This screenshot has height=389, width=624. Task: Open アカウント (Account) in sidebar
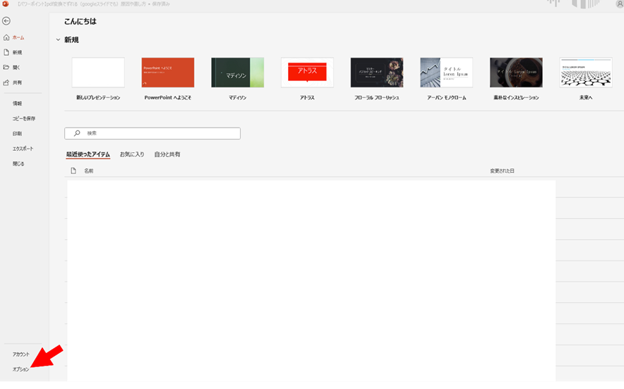click(x=20, y=354)
